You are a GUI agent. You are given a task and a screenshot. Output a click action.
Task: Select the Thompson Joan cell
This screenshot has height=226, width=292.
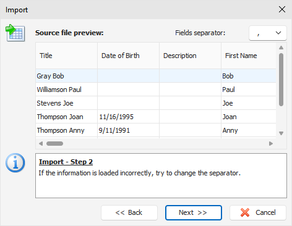click(66, 117)
